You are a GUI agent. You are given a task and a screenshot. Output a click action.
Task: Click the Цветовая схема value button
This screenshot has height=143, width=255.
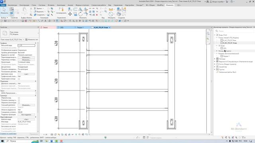[x=26, y=74]
